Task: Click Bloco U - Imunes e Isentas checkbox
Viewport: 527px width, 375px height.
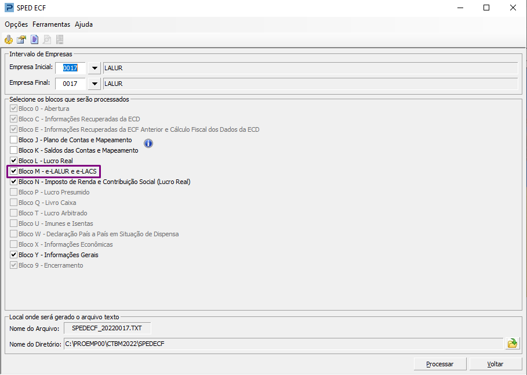Action: pyautogui.click(x=13, y=223)
